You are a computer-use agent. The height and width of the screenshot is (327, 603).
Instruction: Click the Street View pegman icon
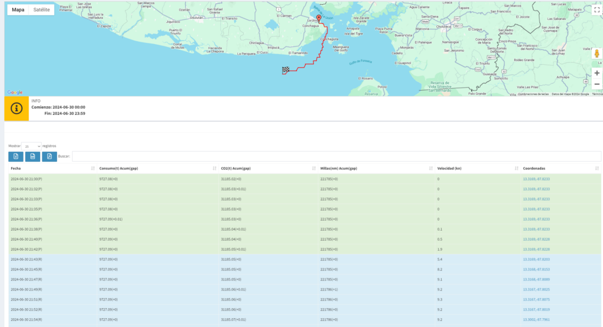pos(597,54)
